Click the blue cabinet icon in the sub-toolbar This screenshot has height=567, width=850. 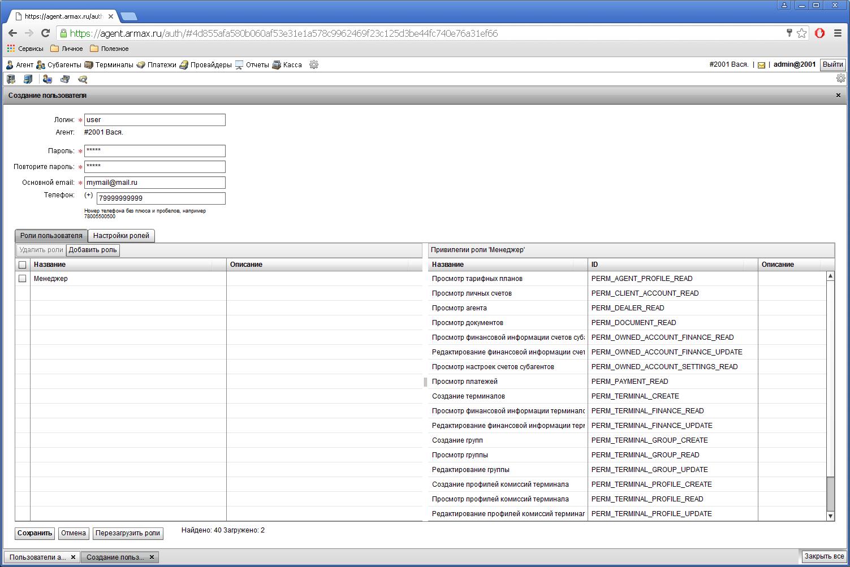(x=28, y=79)
